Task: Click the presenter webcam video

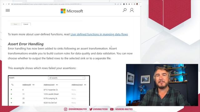Action: tap(162, 85)
